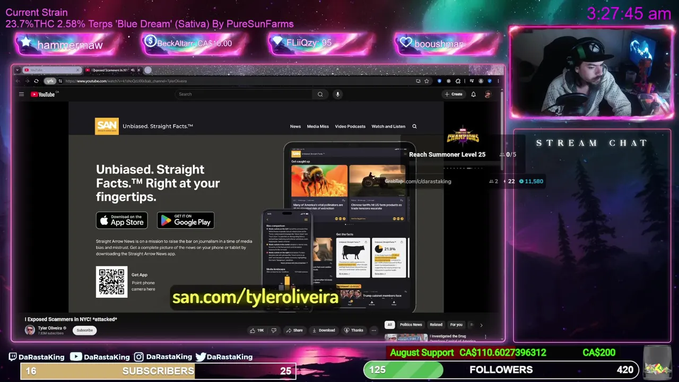Reload the page in the browser
Image resolution: width=679 pixels, height=382 pixels.
point(36,81)
